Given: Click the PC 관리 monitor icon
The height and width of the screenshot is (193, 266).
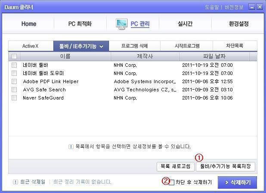Looking at the screenshot, I should pos(121,24).
